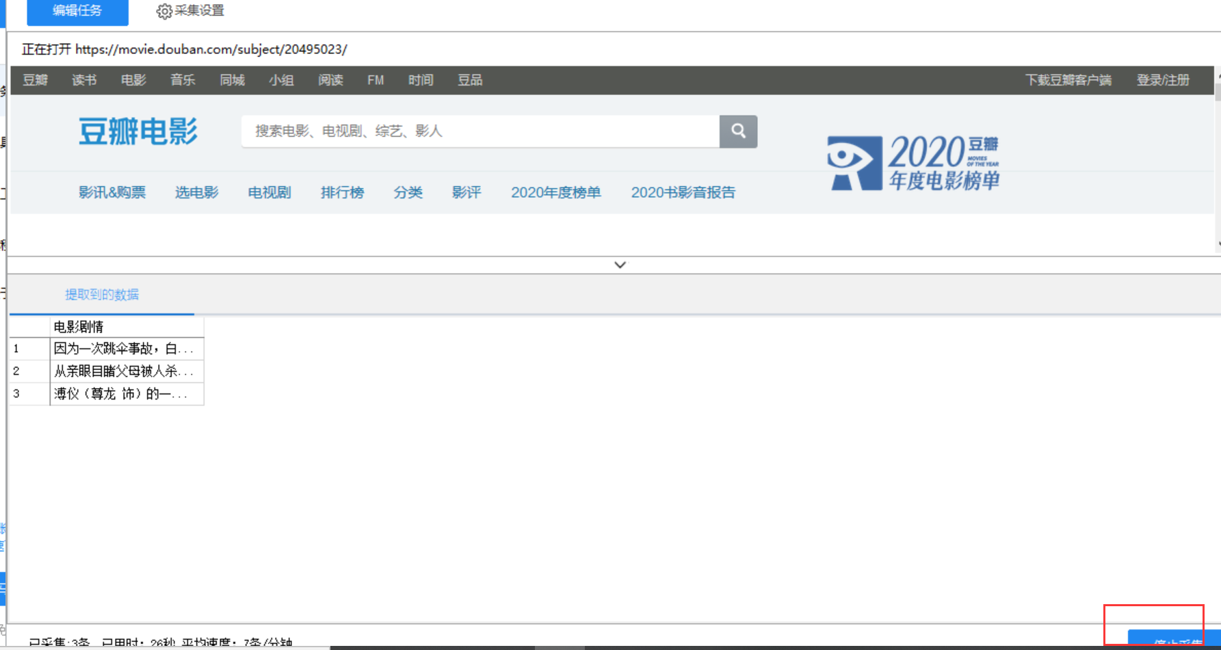The image size is (1221, 650).
Task: Select the 溥仪（尊龙 饰）的一 data cell
Action: coord(127,393)
